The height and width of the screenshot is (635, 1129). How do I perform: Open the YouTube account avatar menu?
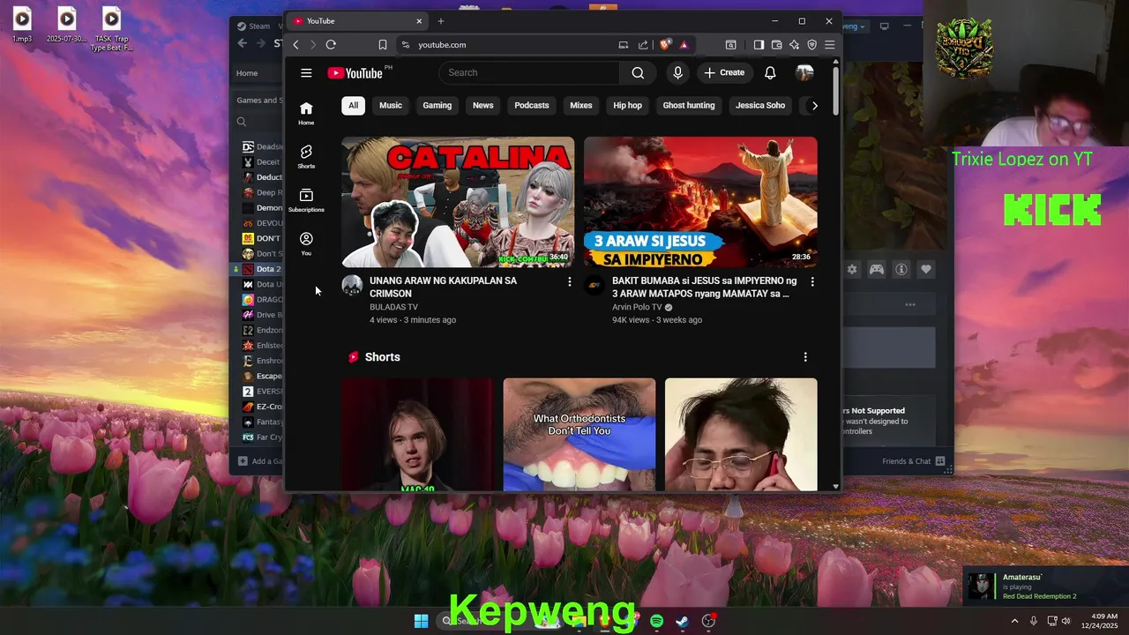tap(804, 73)
